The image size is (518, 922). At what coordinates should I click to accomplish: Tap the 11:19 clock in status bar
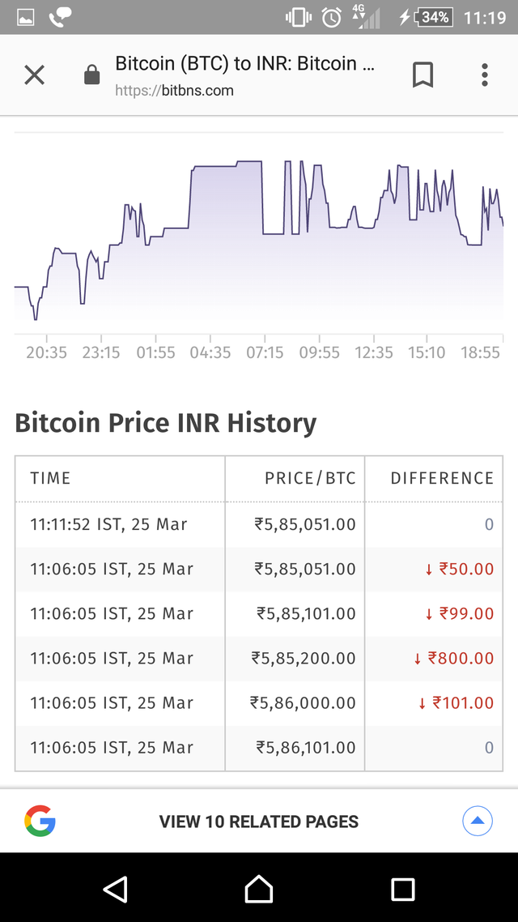[485, 18]
